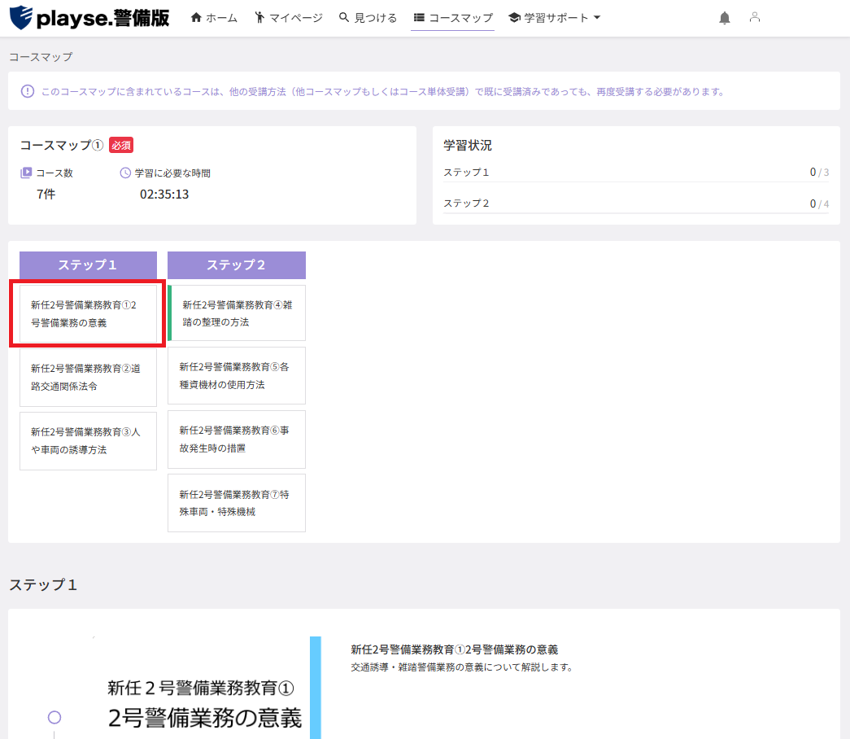850x739 pixels.
Task: Click the 0/3 step 1 count
Action: tap(819, 172)
